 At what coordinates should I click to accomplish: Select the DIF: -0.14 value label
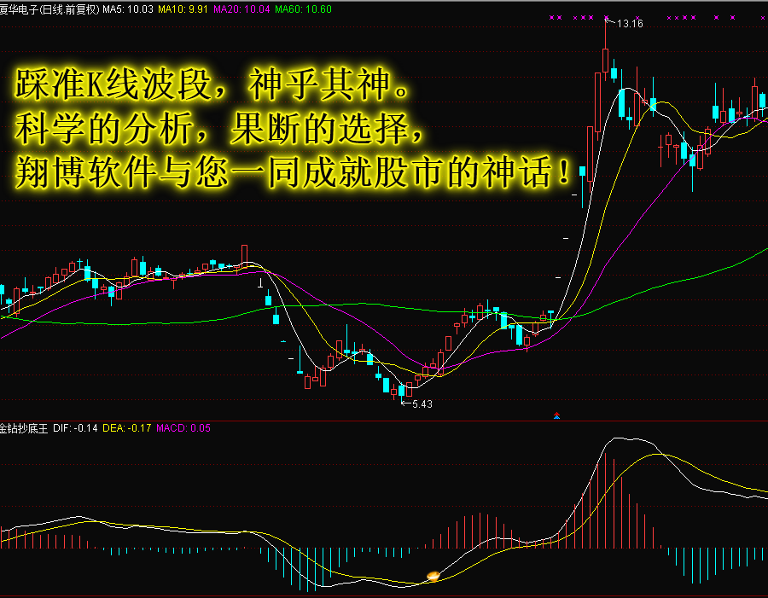pos(75,428)
